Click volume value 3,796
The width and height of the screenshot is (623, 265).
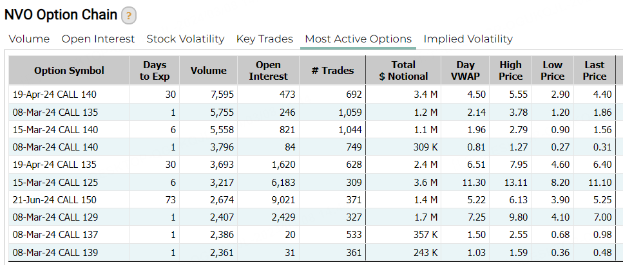tap(222, 147)
